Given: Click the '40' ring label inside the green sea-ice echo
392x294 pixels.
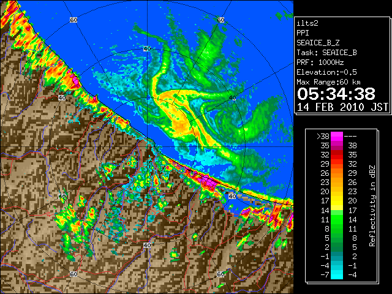Looking at the screenshot, I should pos(232,98).
